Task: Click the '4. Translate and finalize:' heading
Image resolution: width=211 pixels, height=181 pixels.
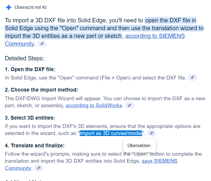Action: 35,145
